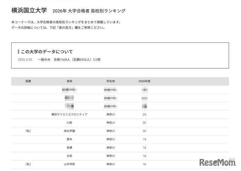This screenshot has width=241, height=171.
Task: Click 神奈川 in the 横浜サイエンスフロンティア row
Action: tap(111, 114)
